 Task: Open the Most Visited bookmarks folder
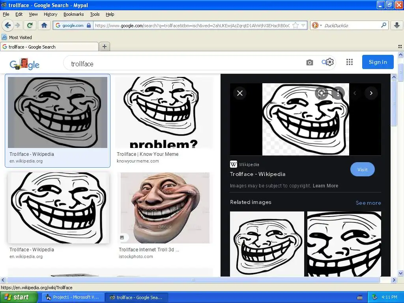coord(17,37)
